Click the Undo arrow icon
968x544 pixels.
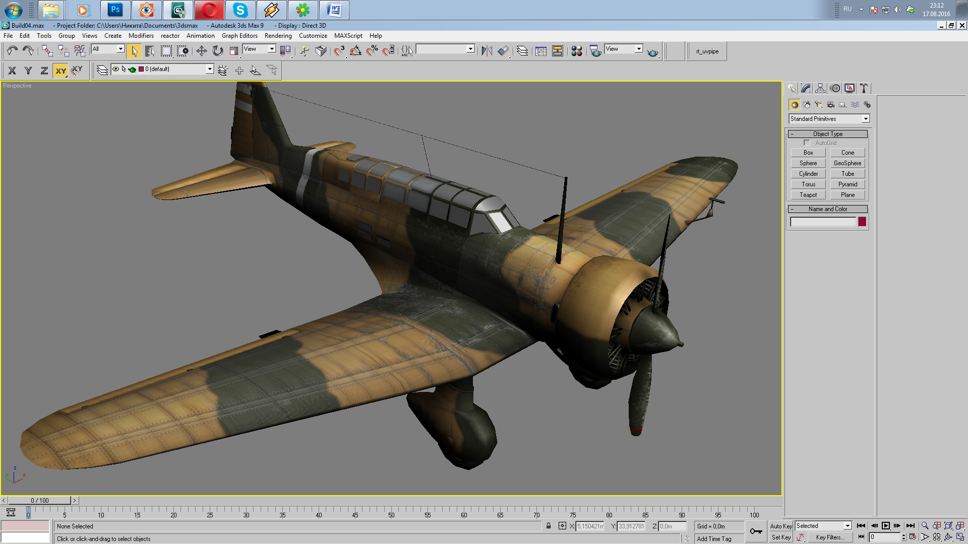tap(12, 51)
